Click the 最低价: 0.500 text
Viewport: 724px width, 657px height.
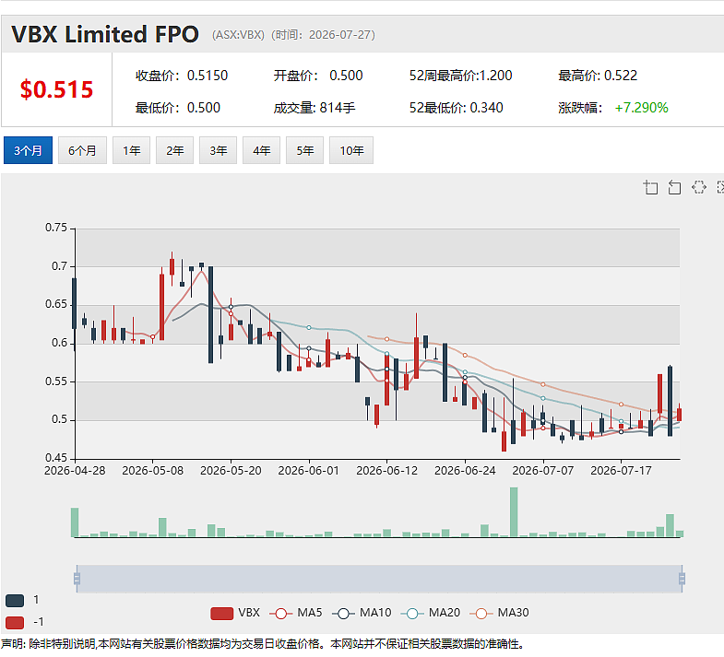[178, 108]
